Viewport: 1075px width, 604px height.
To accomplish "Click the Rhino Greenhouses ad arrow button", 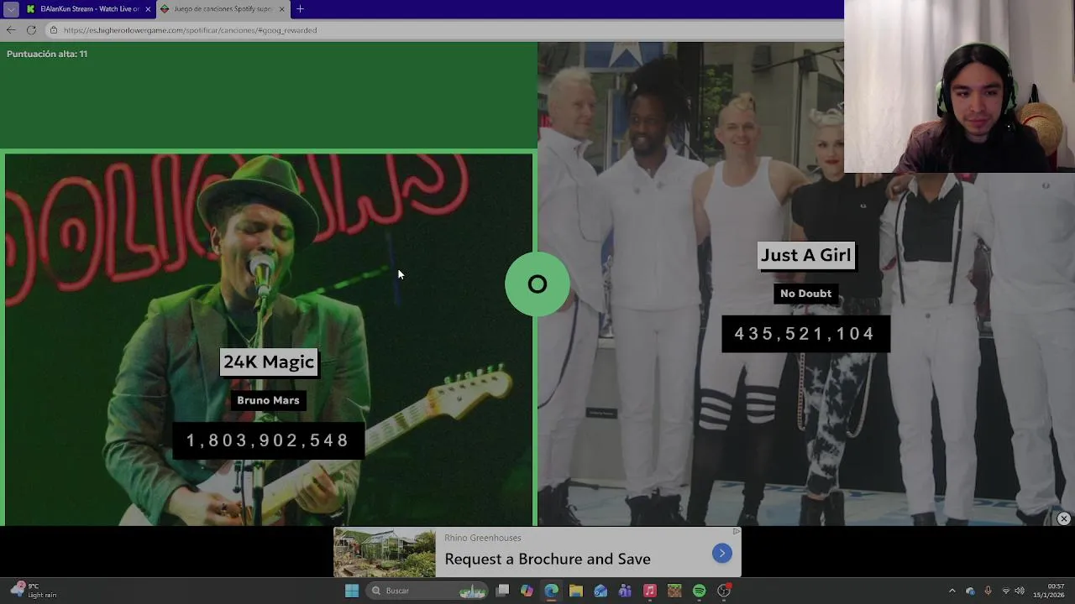I will pyautogui.click(x=721, y=553).
